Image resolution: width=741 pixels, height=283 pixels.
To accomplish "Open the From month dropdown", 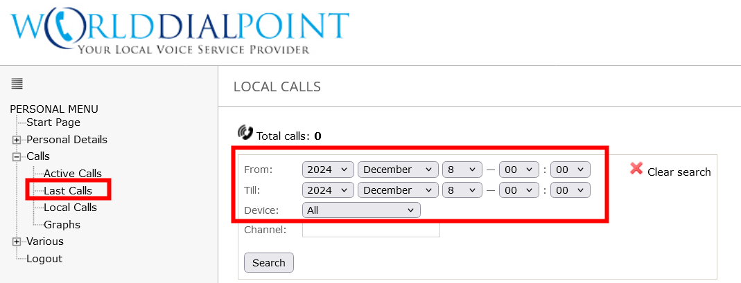I will (x=398, y=170).
